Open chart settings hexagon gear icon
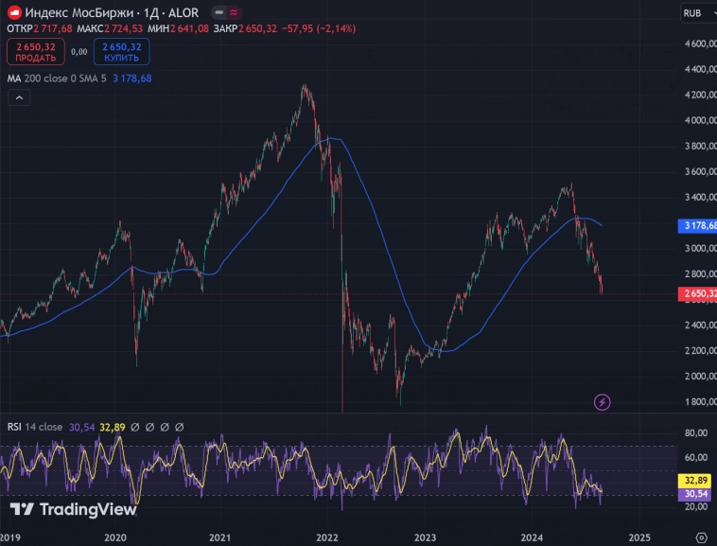This screenshot has height=546, width=717. [x=700, y=537]
